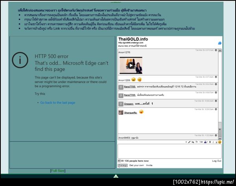Click the info circle icon of HTTP 500 error

coord(20,60)
